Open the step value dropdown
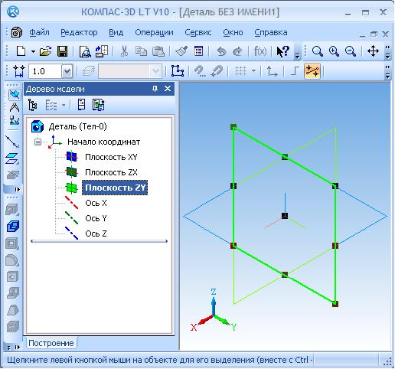 tap(67, 71)
